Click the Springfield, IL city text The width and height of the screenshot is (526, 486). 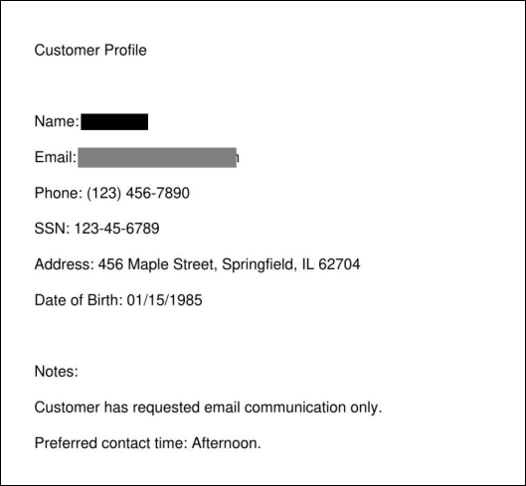[267, 264]
